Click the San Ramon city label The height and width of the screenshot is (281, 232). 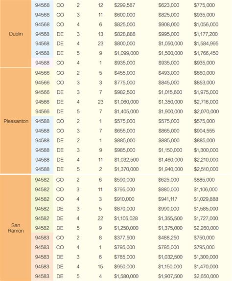coord(16,228)
